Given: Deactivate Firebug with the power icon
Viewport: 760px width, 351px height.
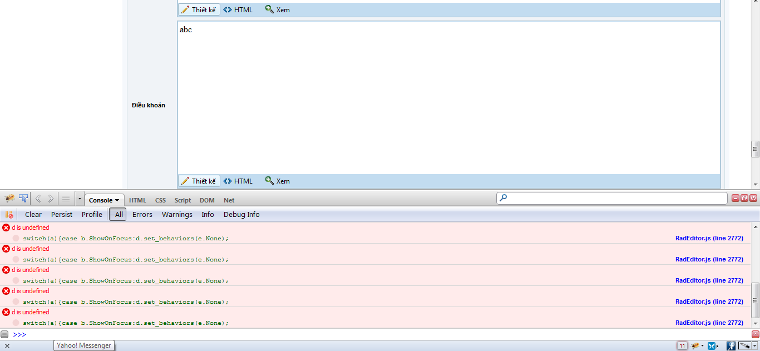Looking at the screenshot, I should coord(753,198).
